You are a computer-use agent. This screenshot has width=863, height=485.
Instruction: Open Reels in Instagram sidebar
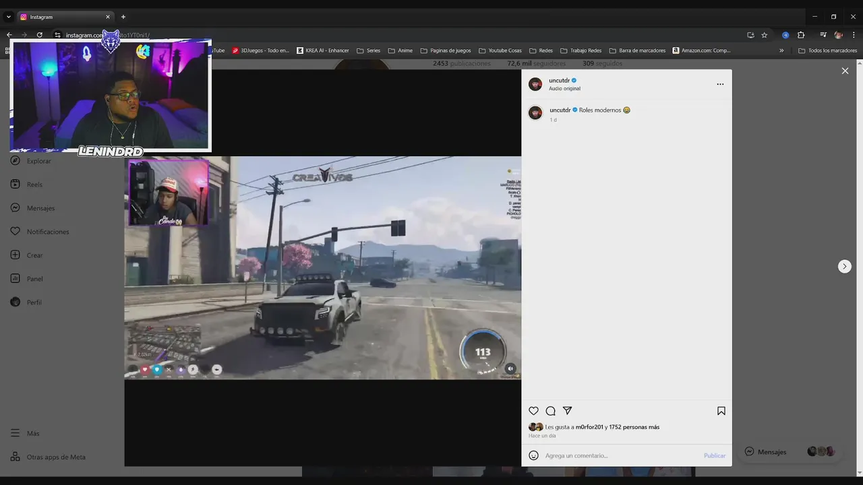[26, 185]
